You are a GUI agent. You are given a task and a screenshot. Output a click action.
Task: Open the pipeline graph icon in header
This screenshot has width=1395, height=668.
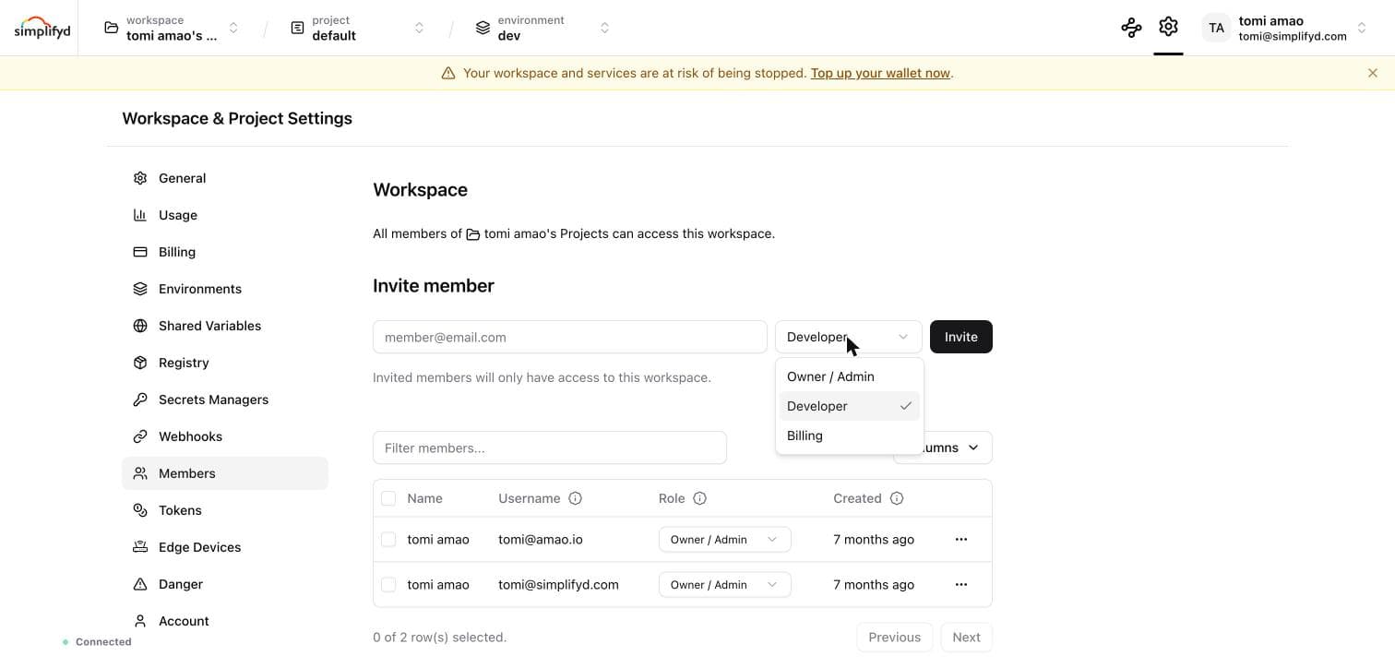pos(1131,28)
